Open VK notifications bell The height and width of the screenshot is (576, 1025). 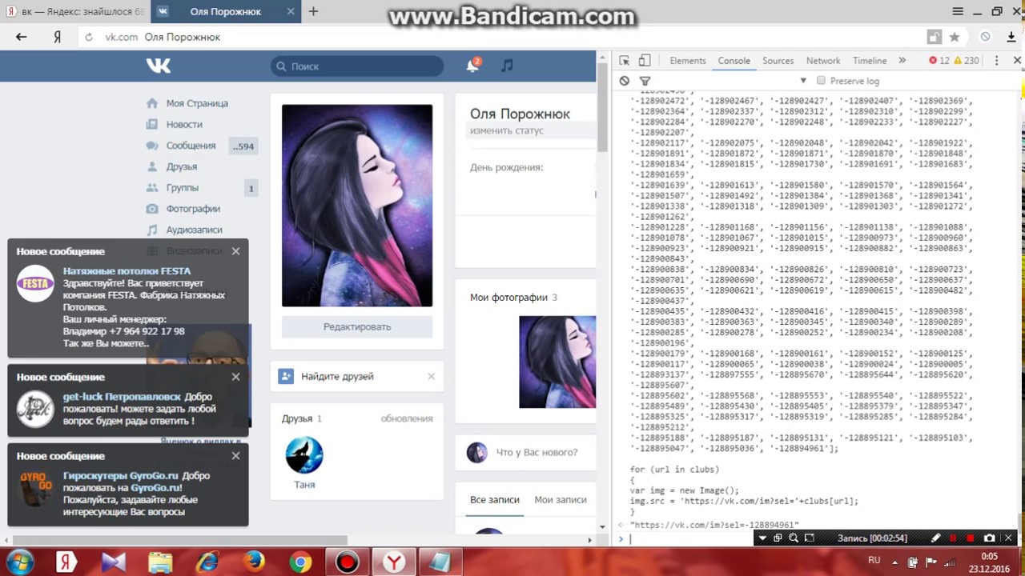(472, 66)
